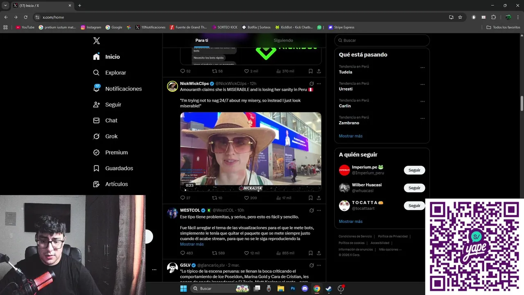Open Premium in the sidebar
This screenshot has height=295, width=524.
(111, 152)
